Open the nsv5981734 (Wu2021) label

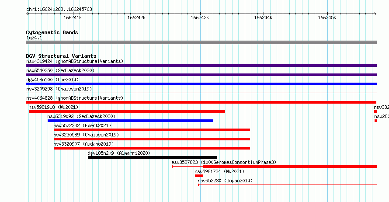[219, 171]
